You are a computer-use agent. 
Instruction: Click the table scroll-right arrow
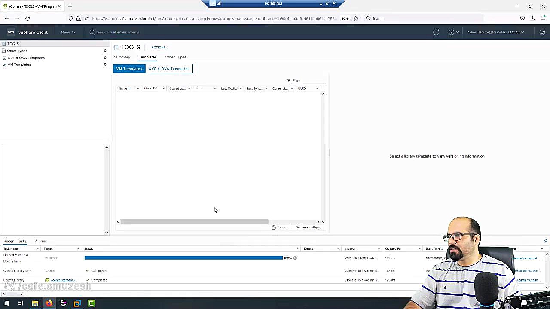point(318,222)
